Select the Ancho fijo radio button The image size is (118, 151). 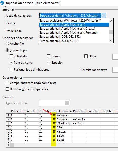coord(7,44)
